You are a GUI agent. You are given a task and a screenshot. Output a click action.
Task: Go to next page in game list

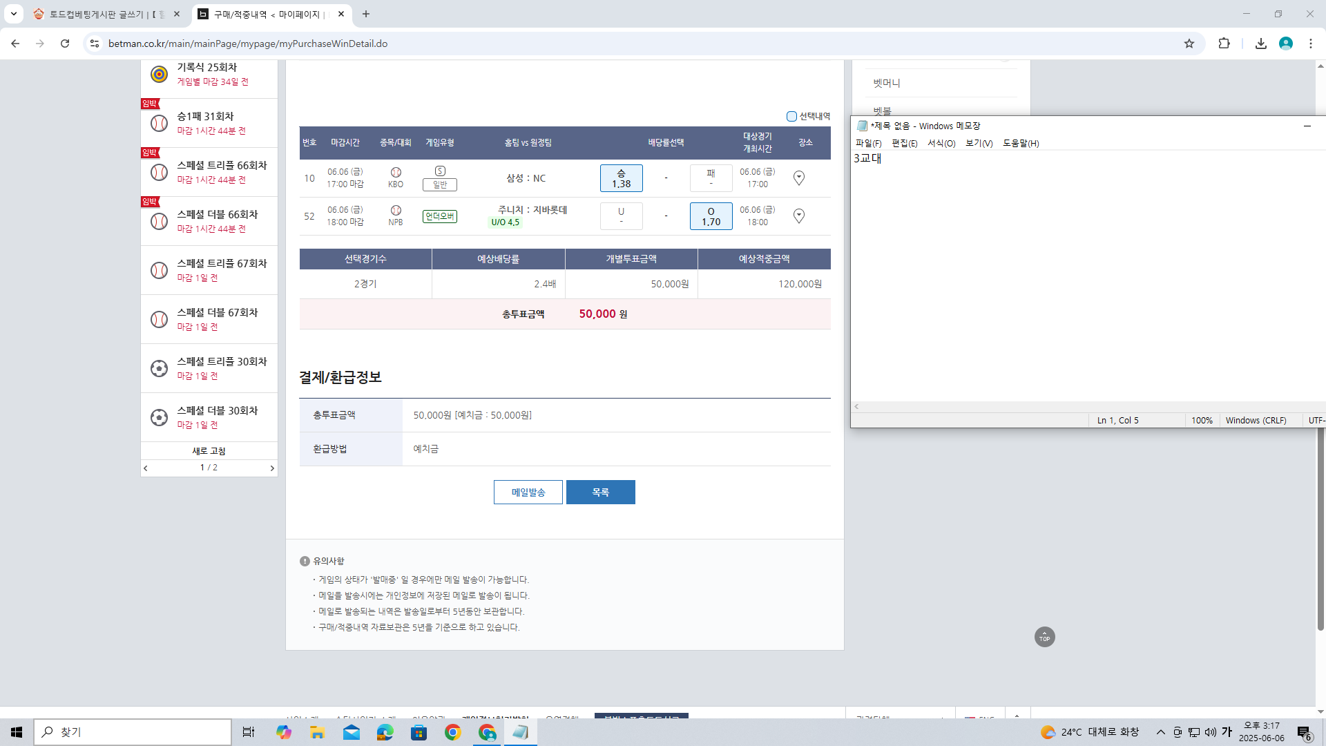(272, 468)
